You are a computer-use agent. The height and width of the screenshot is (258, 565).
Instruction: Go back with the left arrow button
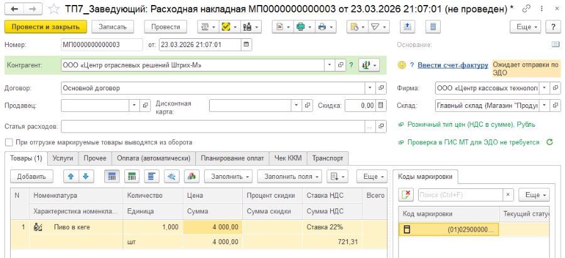click(15, 9)
